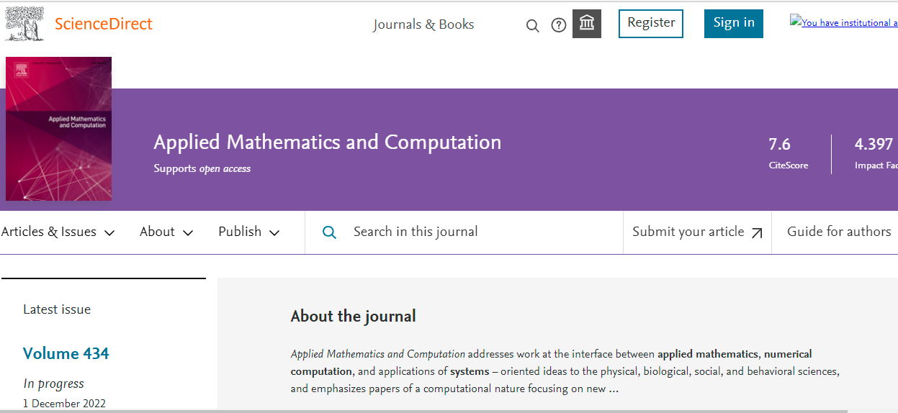898x413 pixels.
Task: Click the 7.6 CiteScore metric
Action: (780, 145)
